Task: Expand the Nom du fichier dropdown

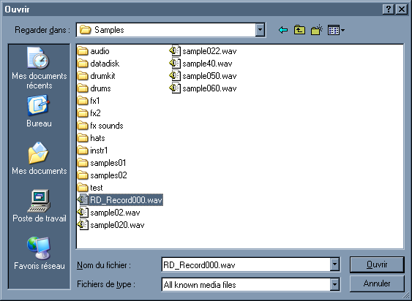Action: coord(334,264)
